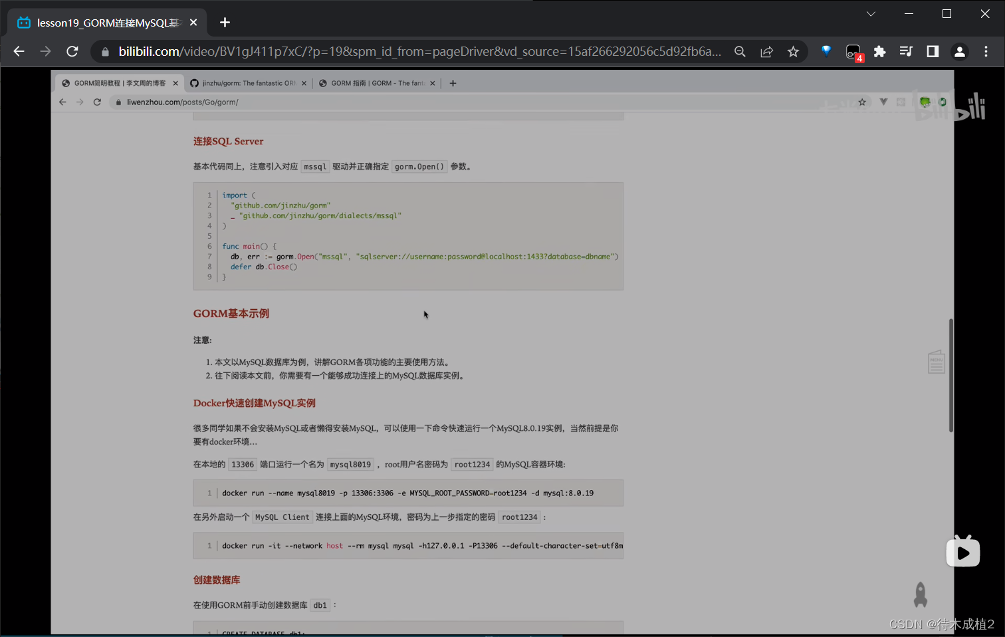The height and width of the screenshot is (637, 1005).
Task: Switch to the jinzhu/gorm GitHub tab
Action: 249,83
